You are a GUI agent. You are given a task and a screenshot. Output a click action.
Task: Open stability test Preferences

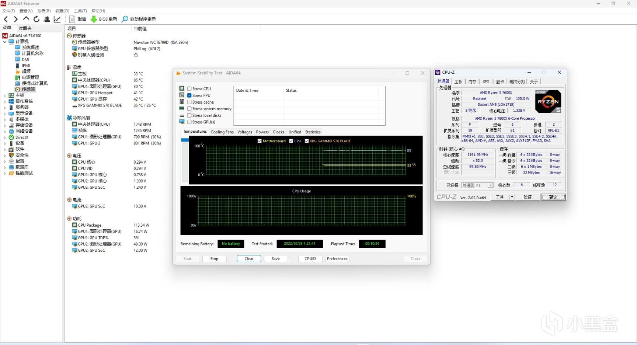(337, 259)
